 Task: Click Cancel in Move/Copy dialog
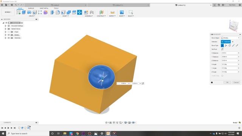236,82
